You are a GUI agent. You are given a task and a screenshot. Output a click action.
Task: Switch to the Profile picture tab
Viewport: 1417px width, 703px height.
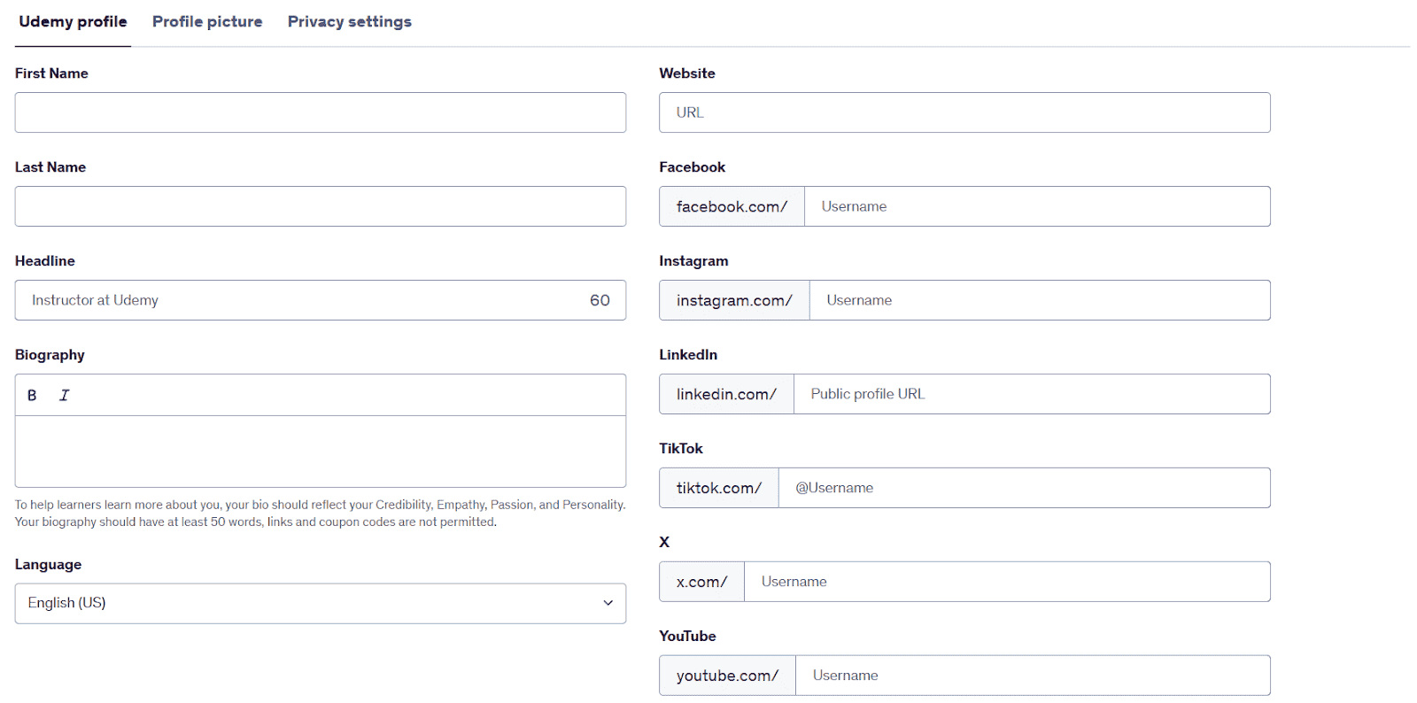[x=207, y=22]
